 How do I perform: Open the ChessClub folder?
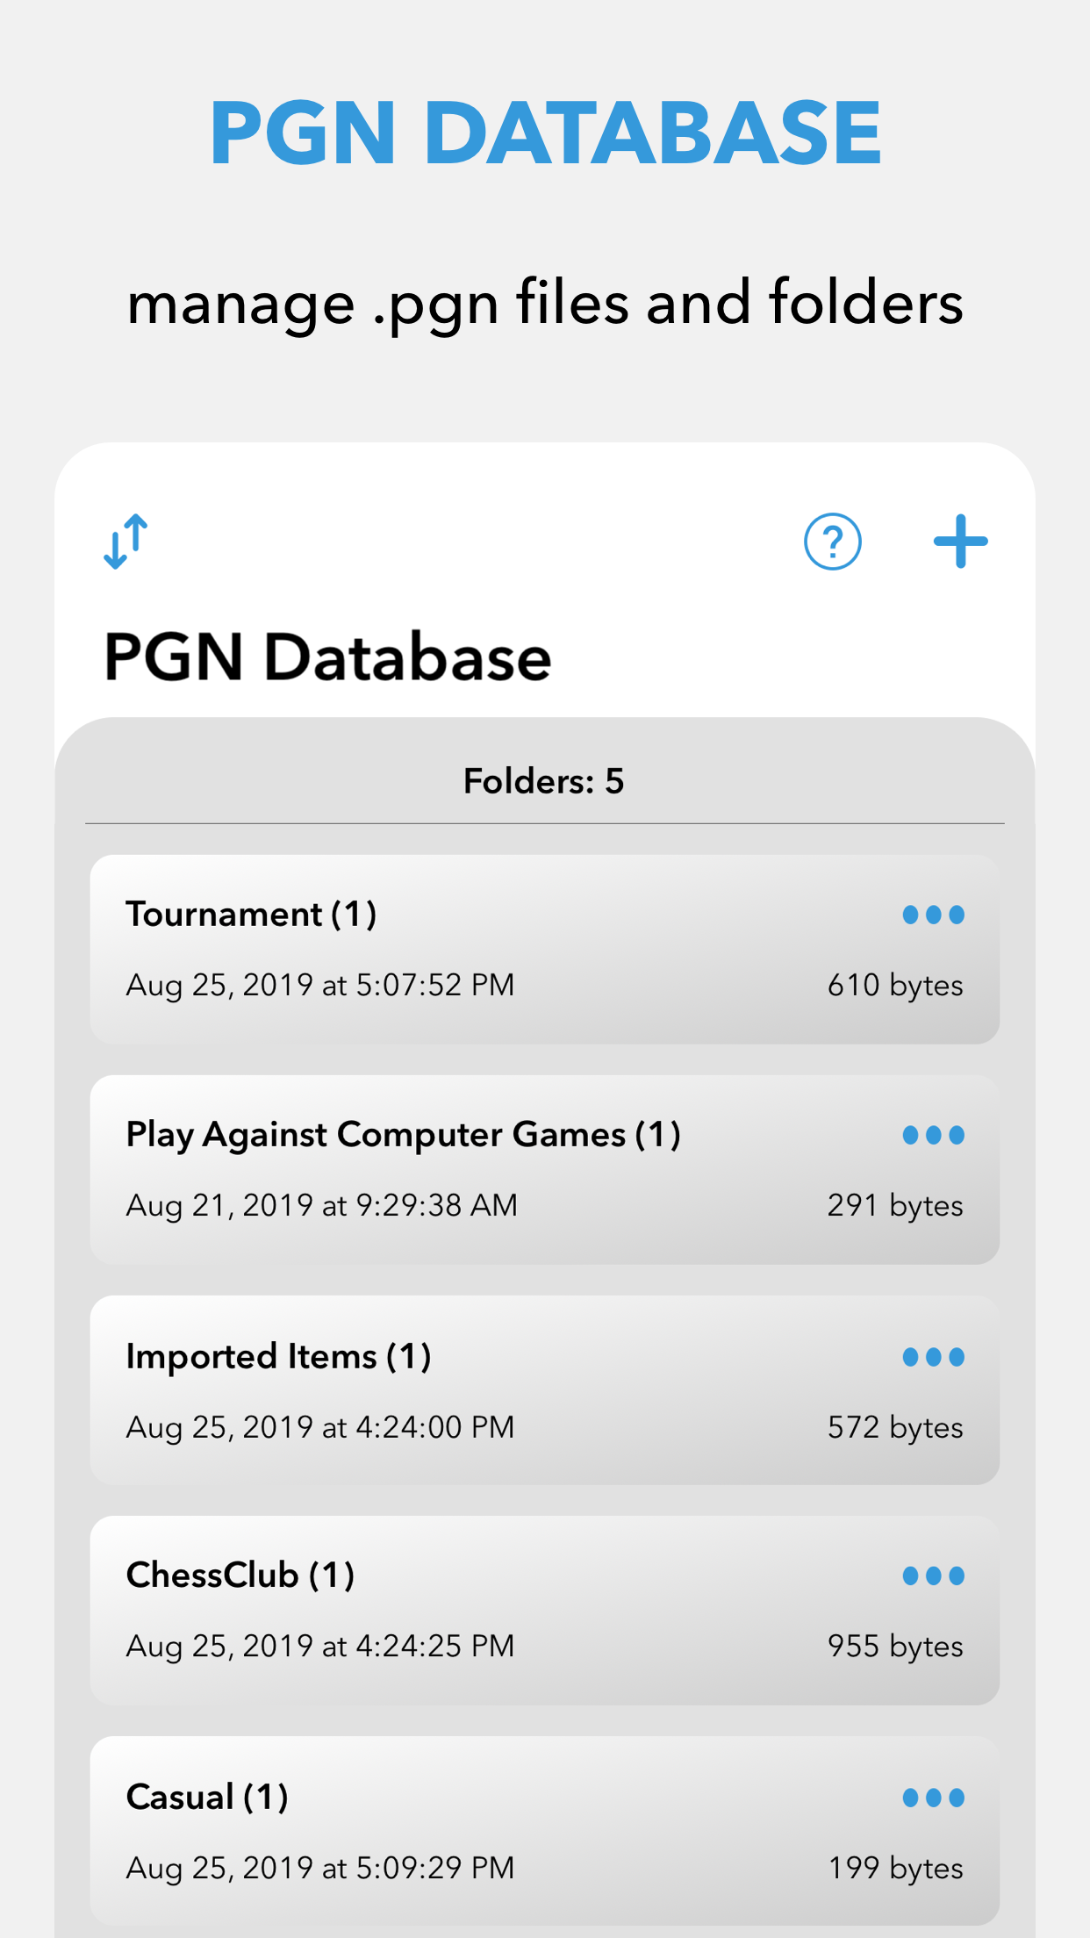tap(240, 1576)
